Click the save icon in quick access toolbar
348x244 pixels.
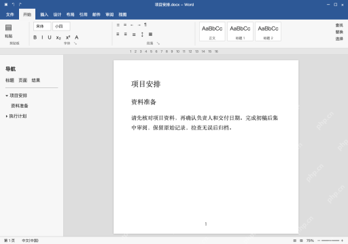click(6, 4)
